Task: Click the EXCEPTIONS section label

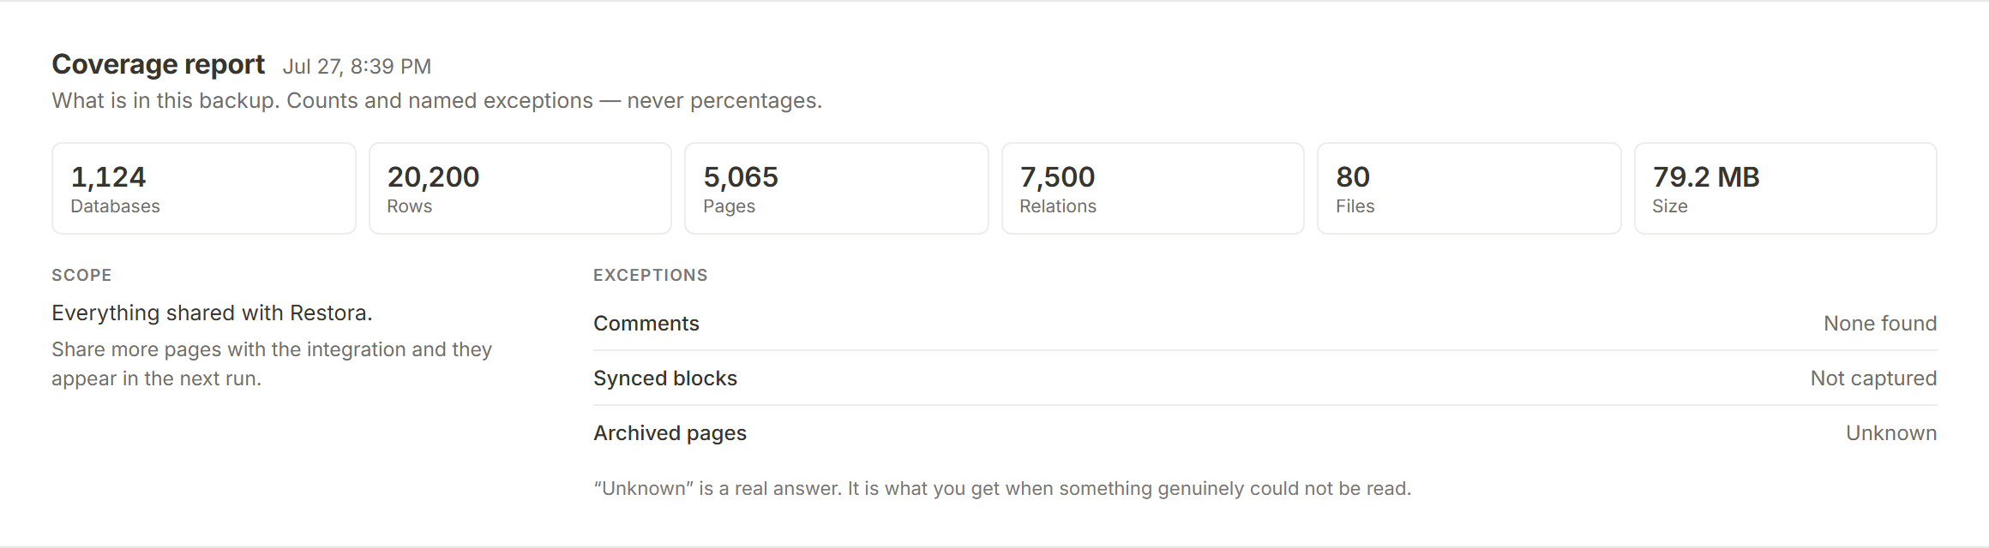Action: click(x=651, y=275)
